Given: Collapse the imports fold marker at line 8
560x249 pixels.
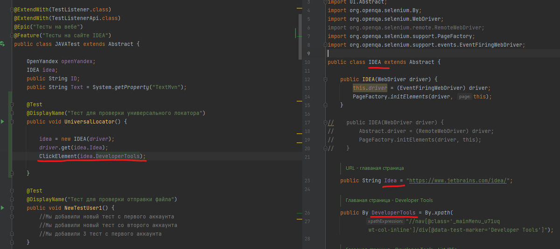Looking at the screenshot, I should pos(325,45).
